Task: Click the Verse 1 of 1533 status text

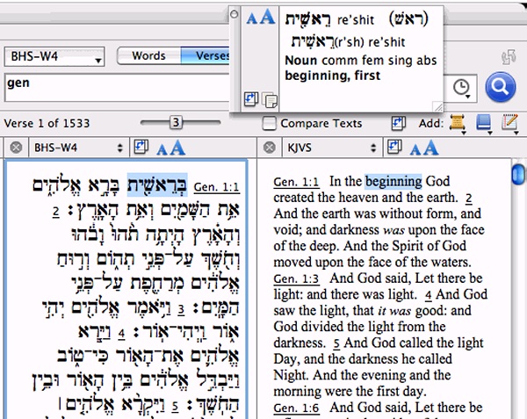Action: click(47, 123)
